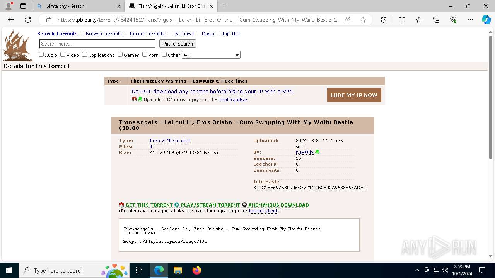Open browser essentials heart icon
The width and height of the screenshot is (495, 278).
453,20
